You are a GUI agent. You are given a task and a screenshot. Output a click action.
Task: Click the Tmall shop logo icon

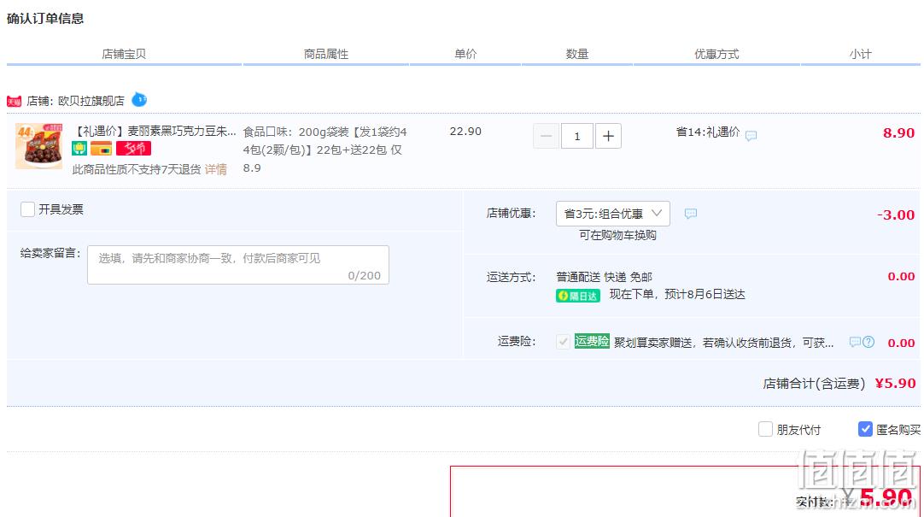(x=15, y=102)
